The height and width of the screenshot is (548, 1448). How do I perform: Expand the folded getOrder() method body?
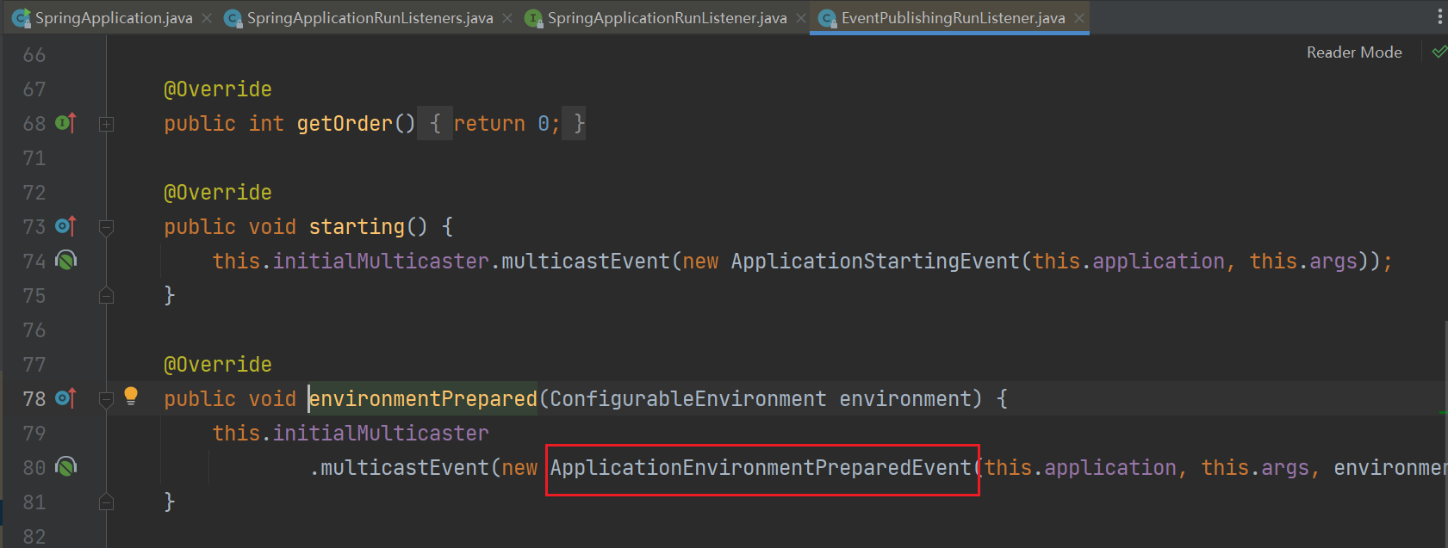(x=106, y=124)
